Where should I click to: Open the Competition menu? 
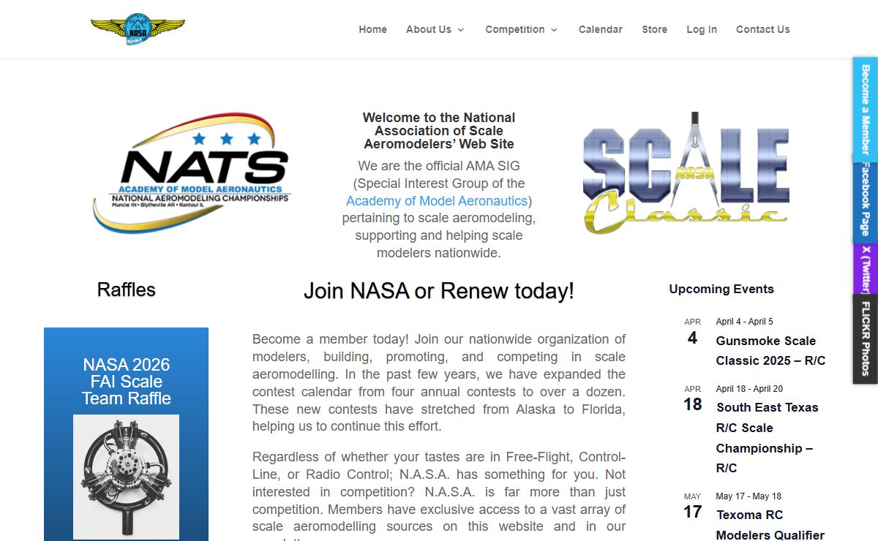point(515,29)
